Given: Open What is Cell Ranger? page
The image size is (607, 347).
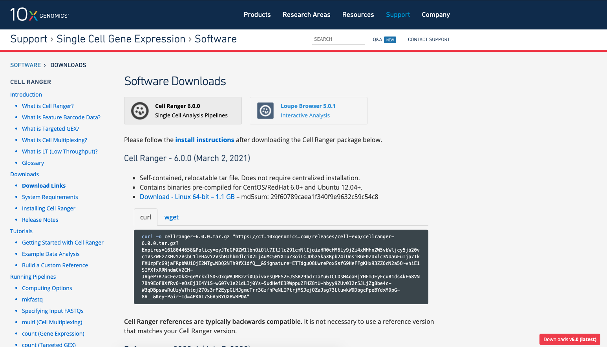Looking at the screenshot, I should [48, 106].
